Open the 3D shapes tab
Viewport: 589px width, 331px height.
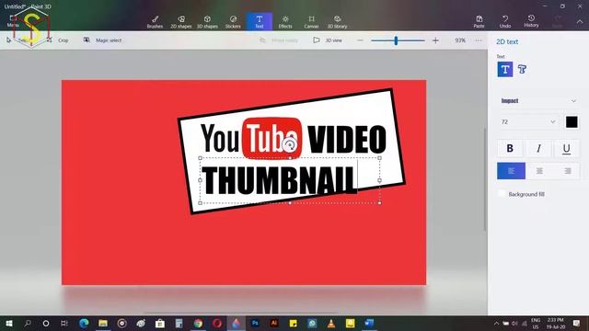point(207,22)
